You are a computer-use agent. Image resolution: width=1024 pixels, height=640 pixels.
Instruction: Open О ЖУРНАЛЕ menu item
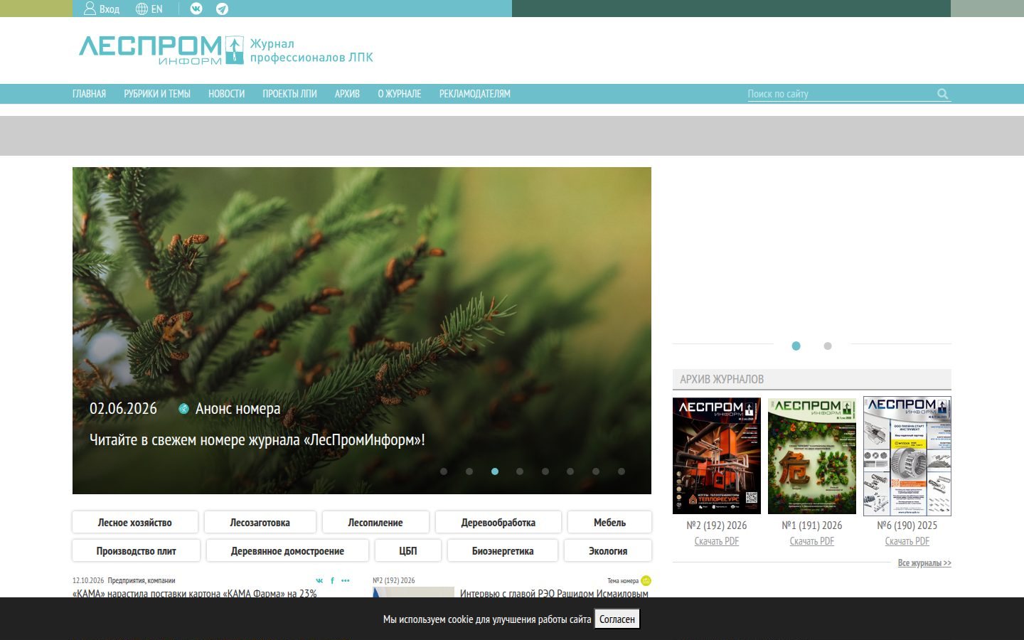pyautogui.click(x=400, y=94)
